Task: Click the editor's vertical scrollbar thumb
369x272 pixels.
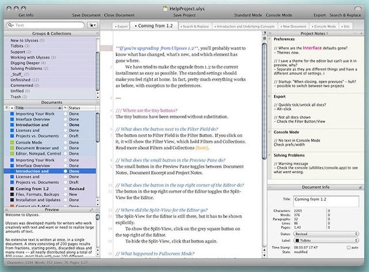Action: tap(264, 101)
